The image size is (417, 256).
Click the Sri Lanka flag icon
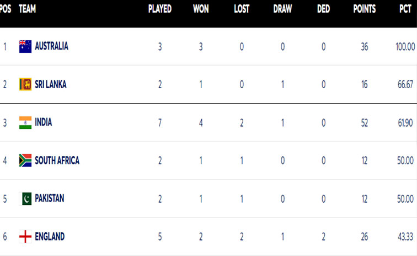point(25,84)
